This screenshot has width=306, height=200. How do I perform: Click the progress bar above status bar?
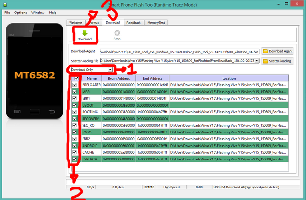coord(182,182)
